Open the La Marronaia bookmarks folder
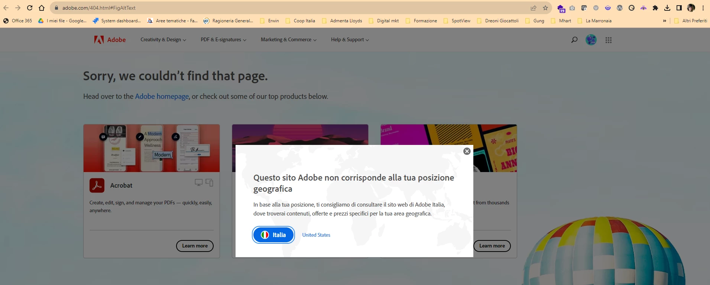Screen dimensions: 710x285 (x=594, y=21)
